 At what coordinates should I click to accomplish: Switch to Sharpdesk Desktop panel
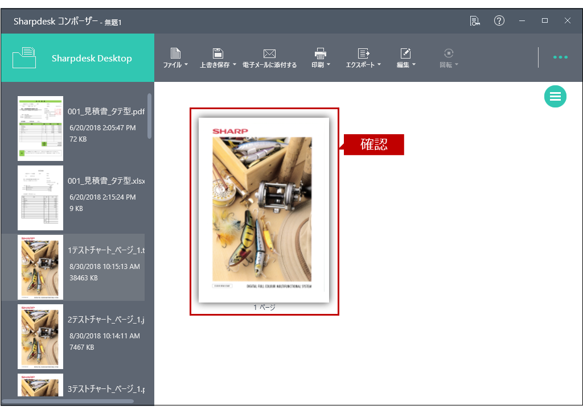[77, 58]
